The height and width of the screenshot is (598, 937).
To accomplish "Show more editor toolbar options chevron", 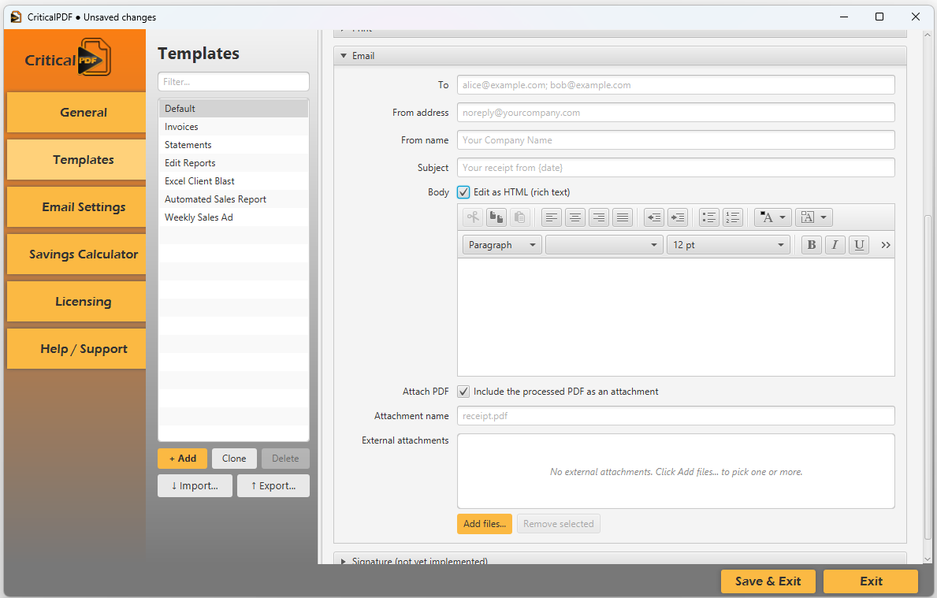I will [x=886, y=245].
